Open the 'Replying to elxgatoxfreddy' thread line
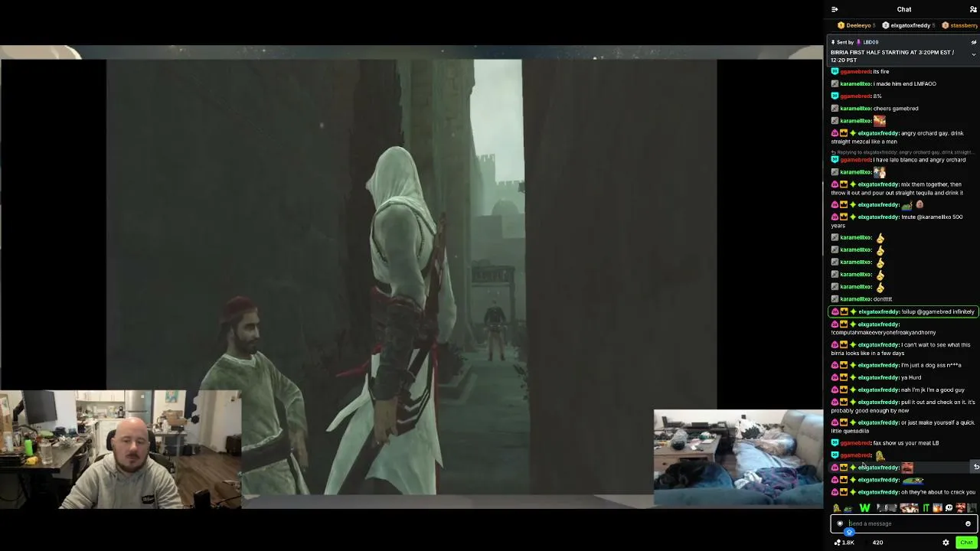The height and width of the screenshot is (551, 980). 904,152
